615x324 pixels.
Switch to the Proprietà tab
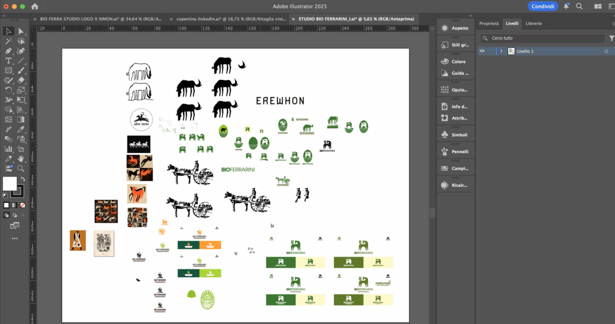tap(489, 23)
